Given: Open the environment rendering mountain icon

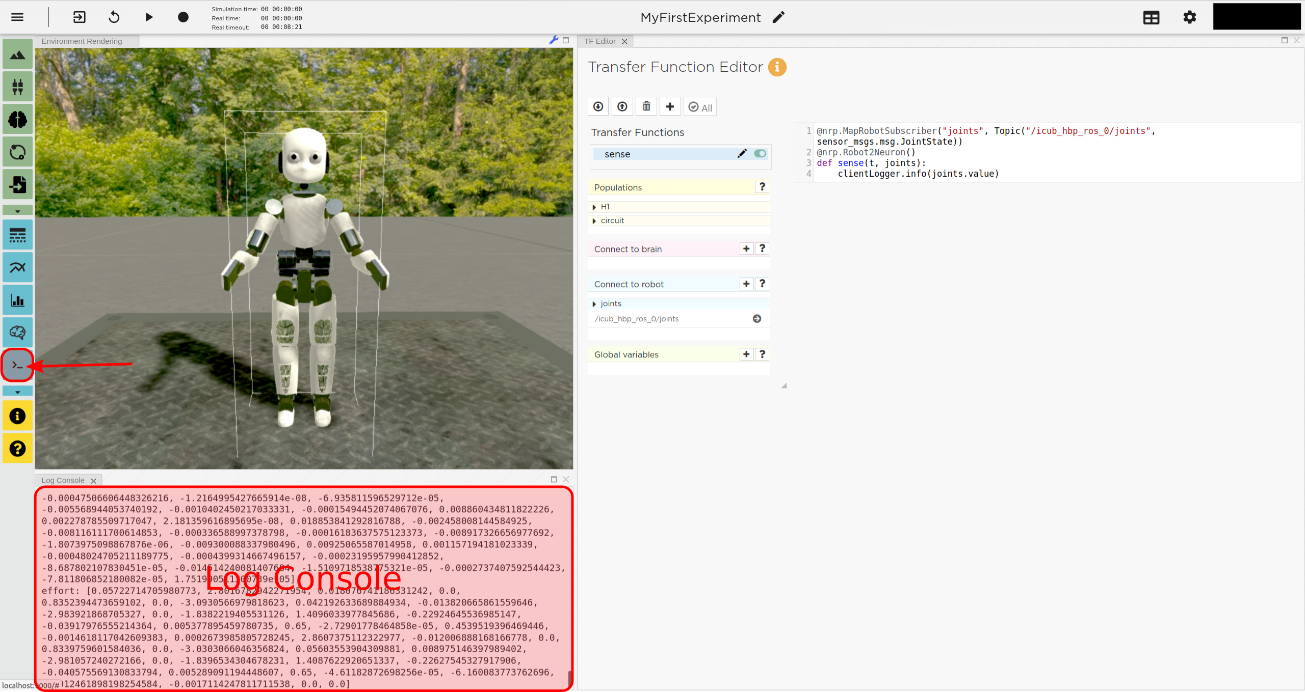Looking at the screenshot, I should click(x=18, y=54).
